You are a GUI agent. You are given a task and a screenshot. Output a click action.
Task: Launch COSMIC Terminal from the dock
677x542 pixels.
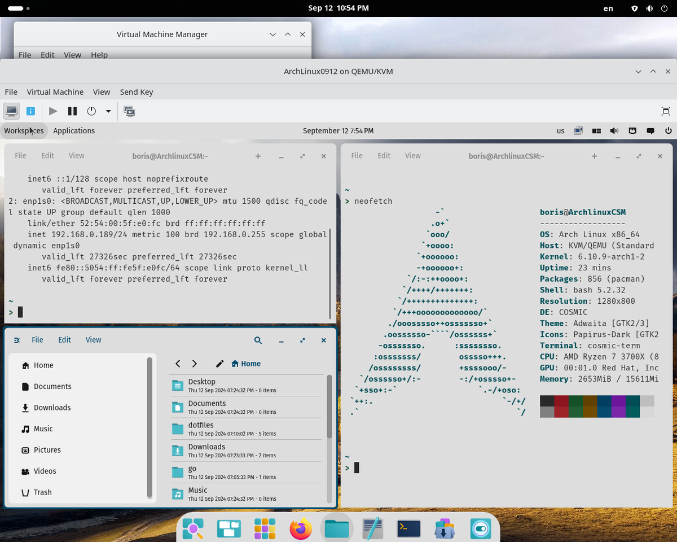pyautogui.click(x=408, y=529)
